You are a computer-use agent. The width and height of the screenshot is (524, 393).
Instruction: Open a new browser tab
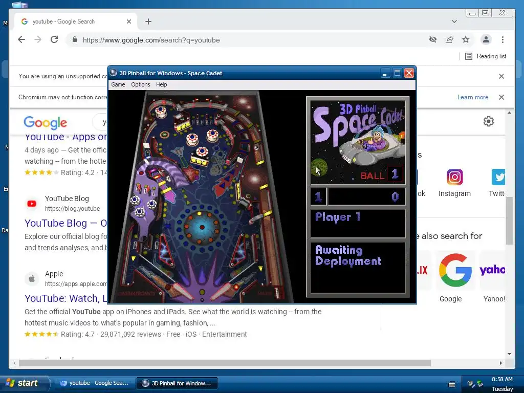(x=148, y=21)
